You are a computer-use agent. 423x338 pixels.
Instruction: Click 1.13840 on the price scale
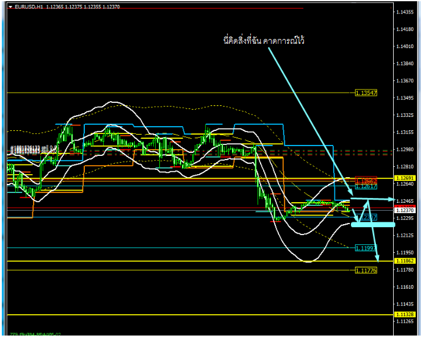coord(405,63)
